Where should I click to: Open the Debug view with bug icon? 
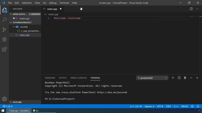[x=4, y=39]
